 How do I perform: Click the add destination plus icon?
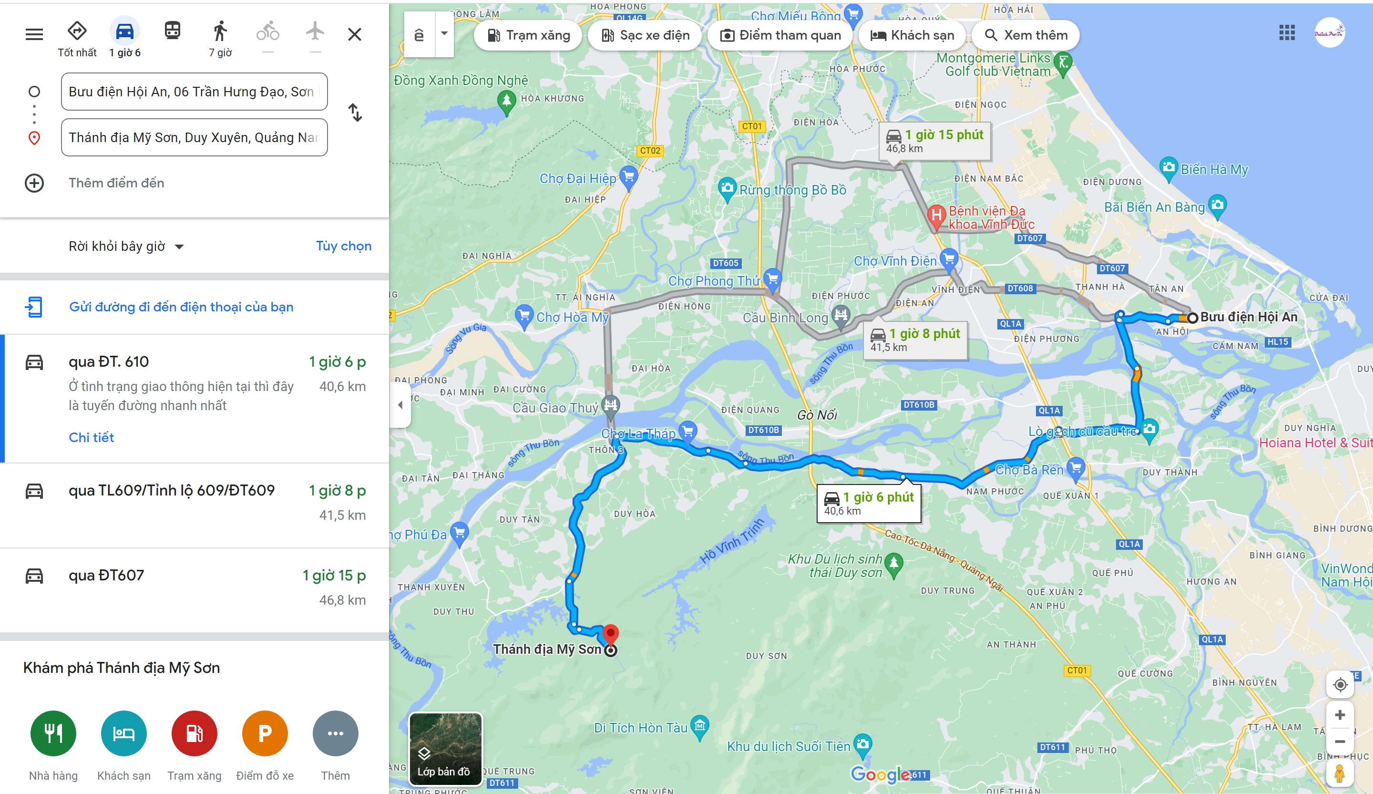pyautogui.click(x=34, y=183)
